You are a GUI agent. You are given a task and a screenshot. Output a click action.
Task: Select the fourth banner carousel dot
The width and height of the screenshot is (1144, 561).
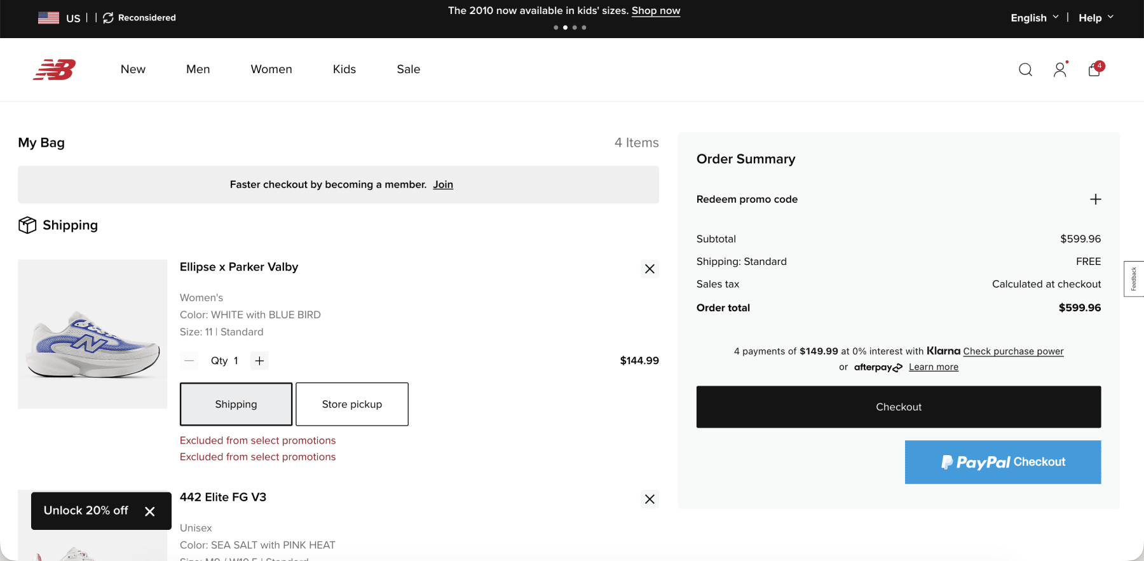[x=584, y=27]
